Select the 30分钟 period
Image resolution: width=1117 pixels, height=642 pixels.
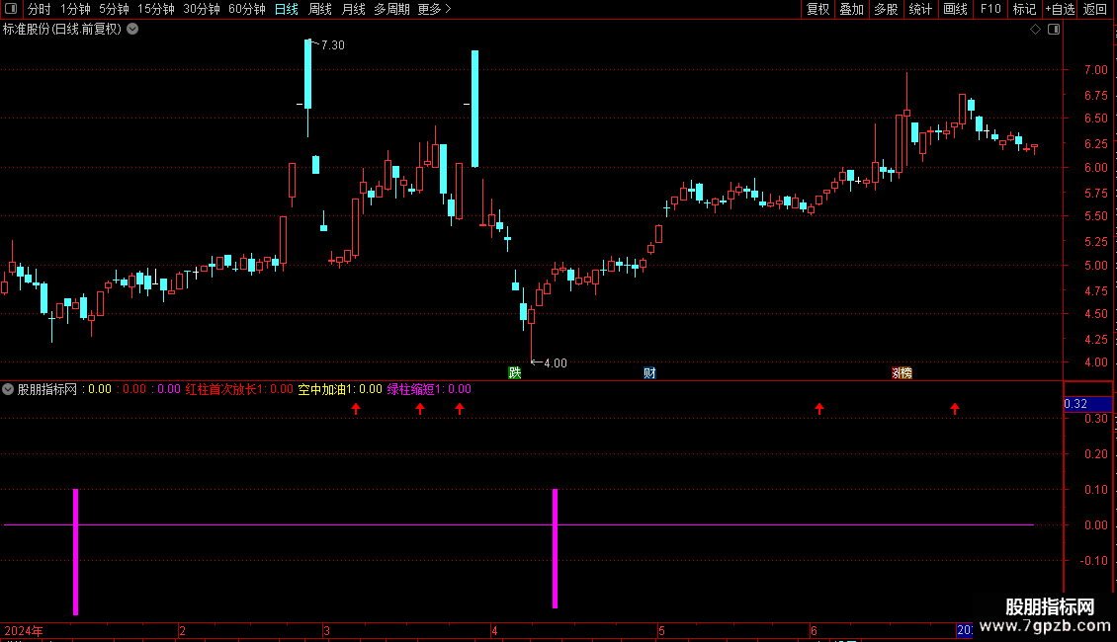[201, 9]
